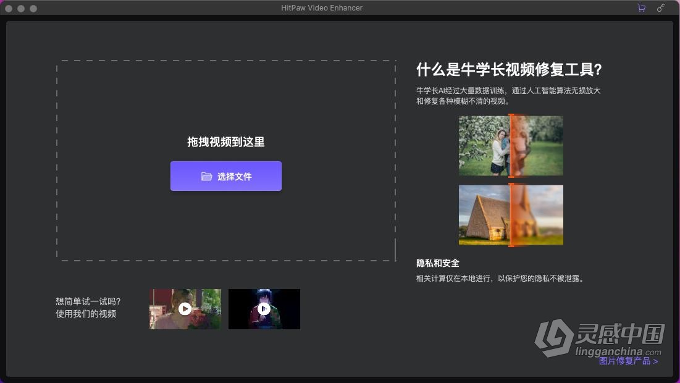The width and height of the screenshot is (680, 383).
Task: Click the 隐私和安全 heading
Action: [437, 263]
